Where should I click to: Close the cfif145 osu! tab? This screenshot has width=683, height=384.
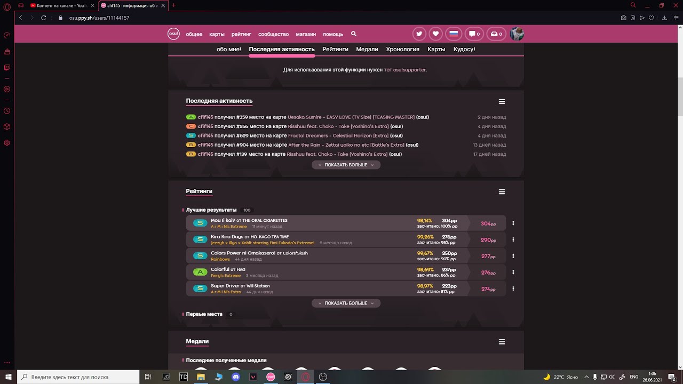click(x=163, y=5)
